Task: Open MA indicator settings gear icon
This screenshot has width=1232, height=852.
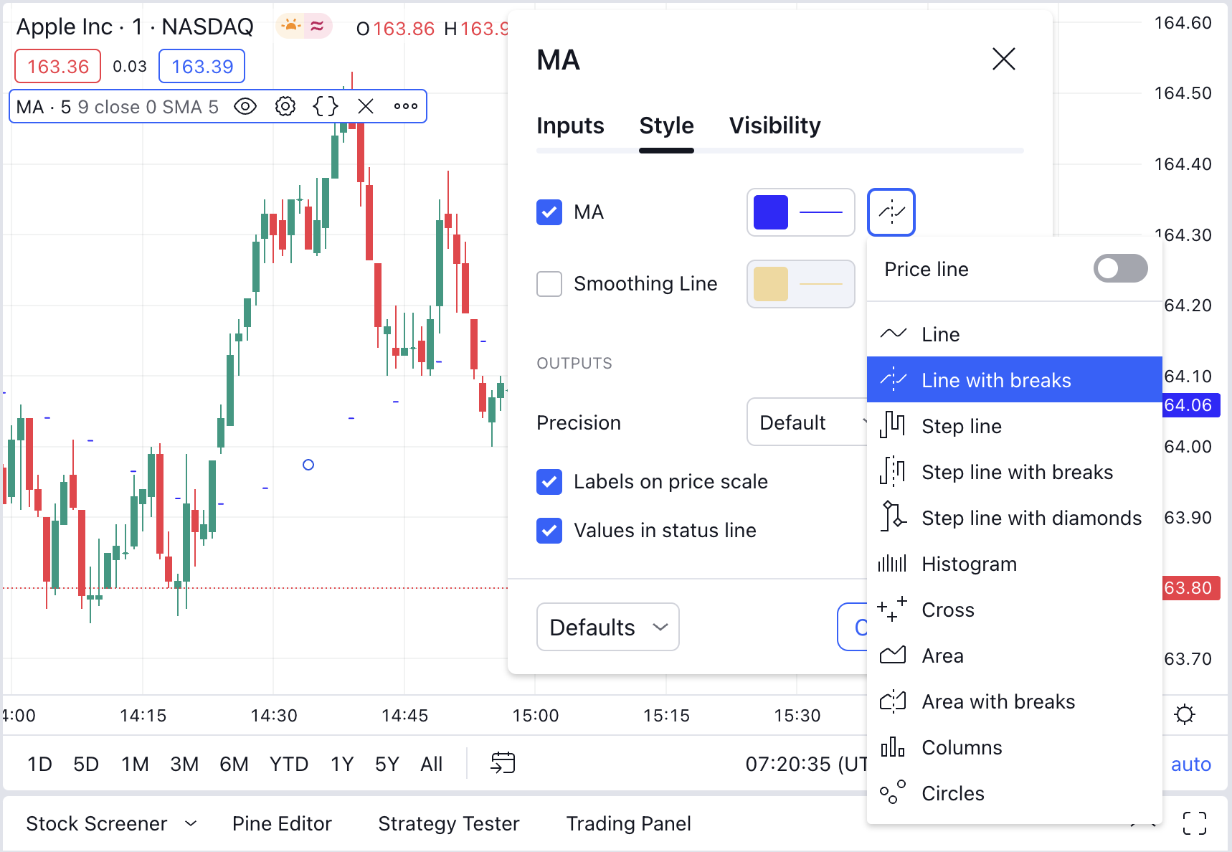Action: 285,107
